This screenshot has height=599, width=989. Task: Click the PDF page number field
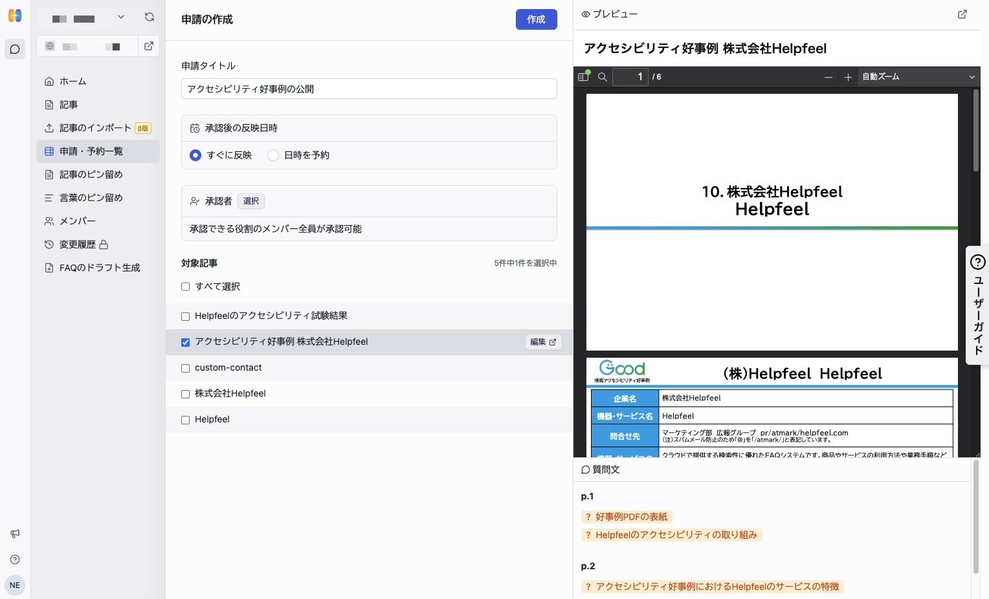[x=630, y=77]
